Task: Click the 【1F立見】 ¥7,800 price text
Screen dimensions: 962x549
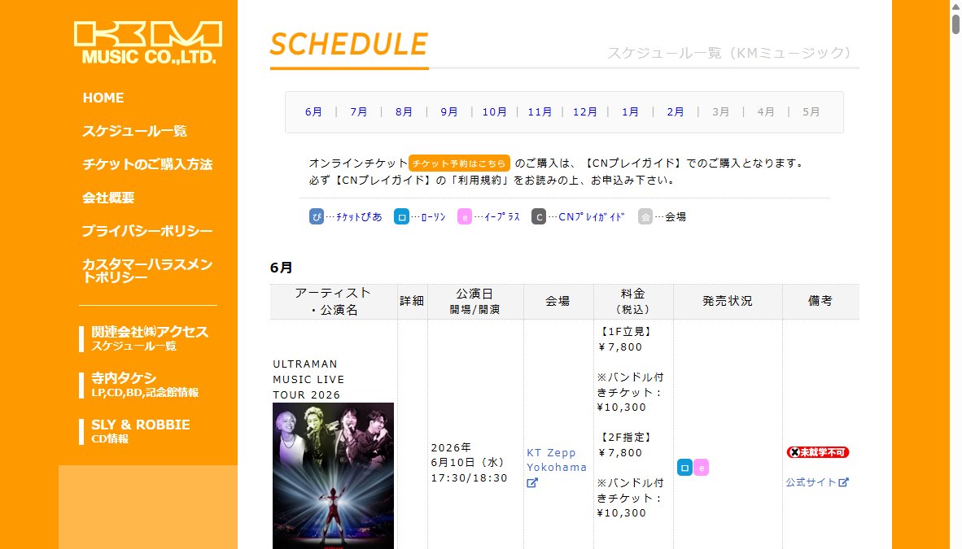Action: click(625, 339)
